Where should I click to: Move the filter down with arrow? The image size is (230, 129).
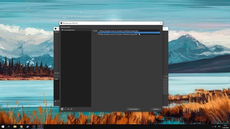[x=71, y=109]
